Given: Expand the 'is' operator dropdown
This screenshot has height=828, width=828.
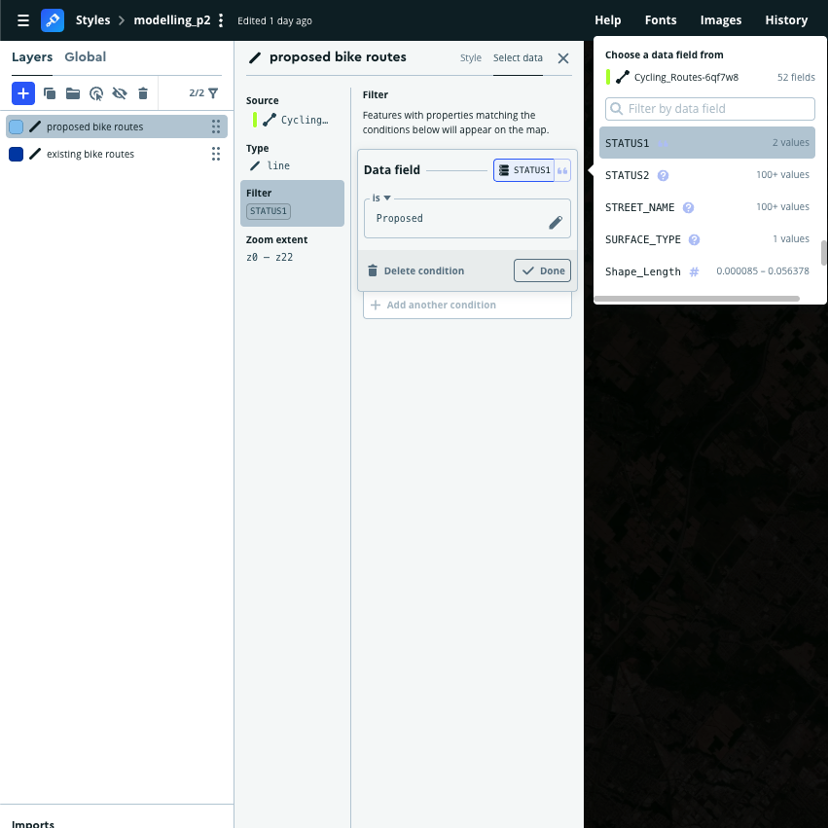Looking at the screenshot, I should [x=380, y=198].
